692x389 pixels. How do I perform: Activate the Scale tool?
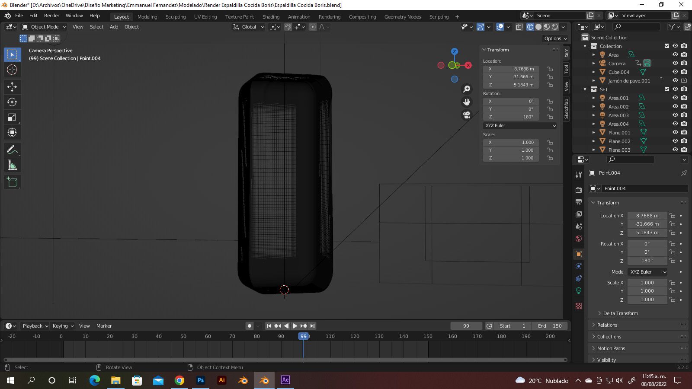point(12,118)
